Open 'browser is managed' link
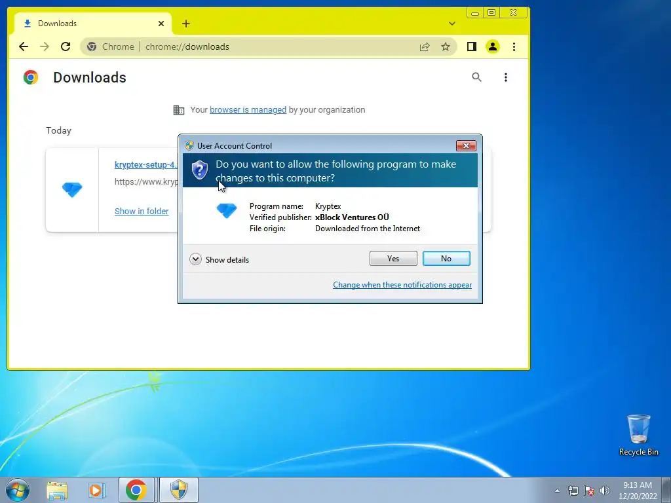The width and height of the screenshot is (671, 503). pyautogui.click(x=248, y=110)
